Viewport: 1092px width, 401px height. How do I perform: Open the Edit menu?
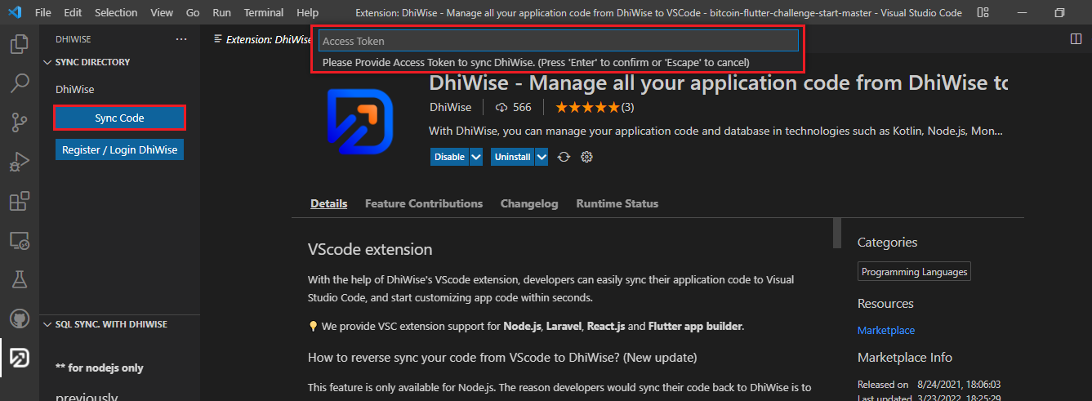pos(73,13)
